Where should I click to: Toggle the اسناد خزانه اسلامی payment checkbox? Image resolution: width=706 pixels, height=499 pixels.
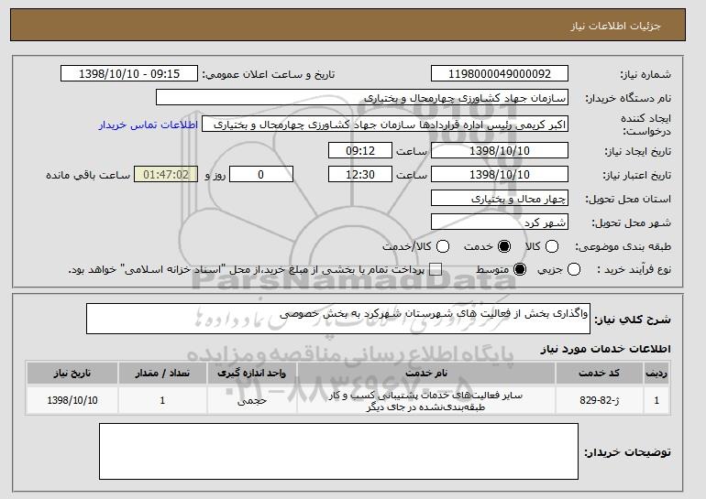[x=435, y=269]
